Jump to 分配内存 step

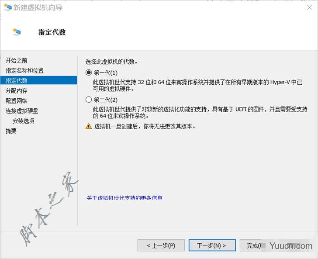tap(17, 91)
